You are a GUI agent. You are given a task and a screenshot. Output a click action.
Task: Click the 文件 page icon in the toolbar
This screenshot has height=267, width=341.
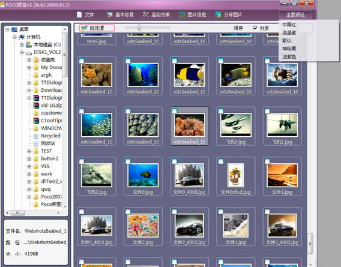pos(79,14)
